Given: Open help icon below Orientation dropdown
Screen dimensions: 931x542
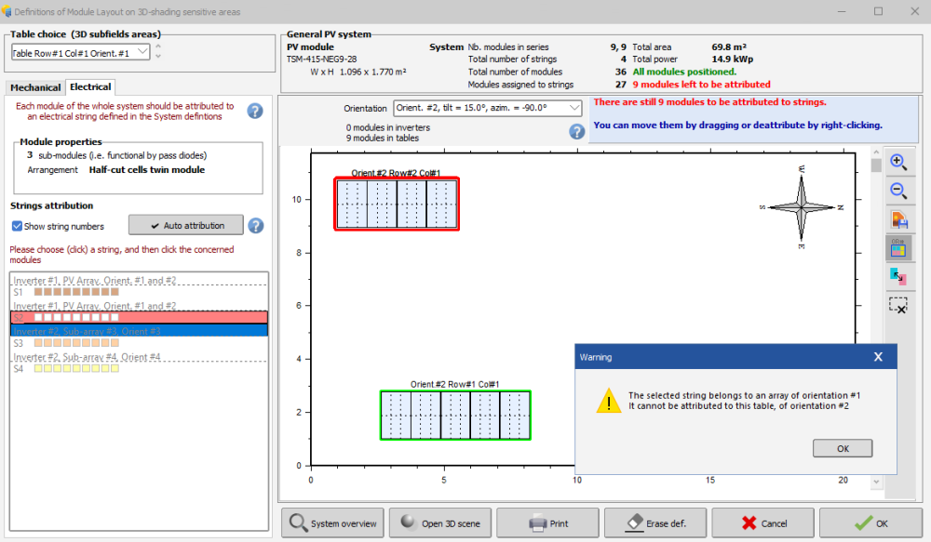Looking at the screenshot, I should point(576,131).
